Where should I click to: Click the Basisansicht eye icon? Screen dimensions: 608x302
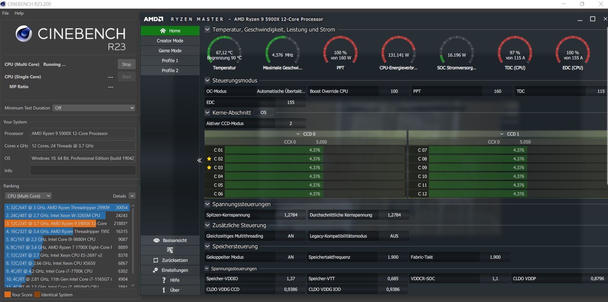coord(157,240)
